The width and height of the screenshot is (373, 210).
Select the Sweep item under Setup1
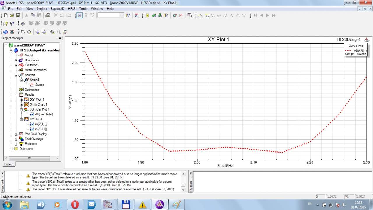39,85
